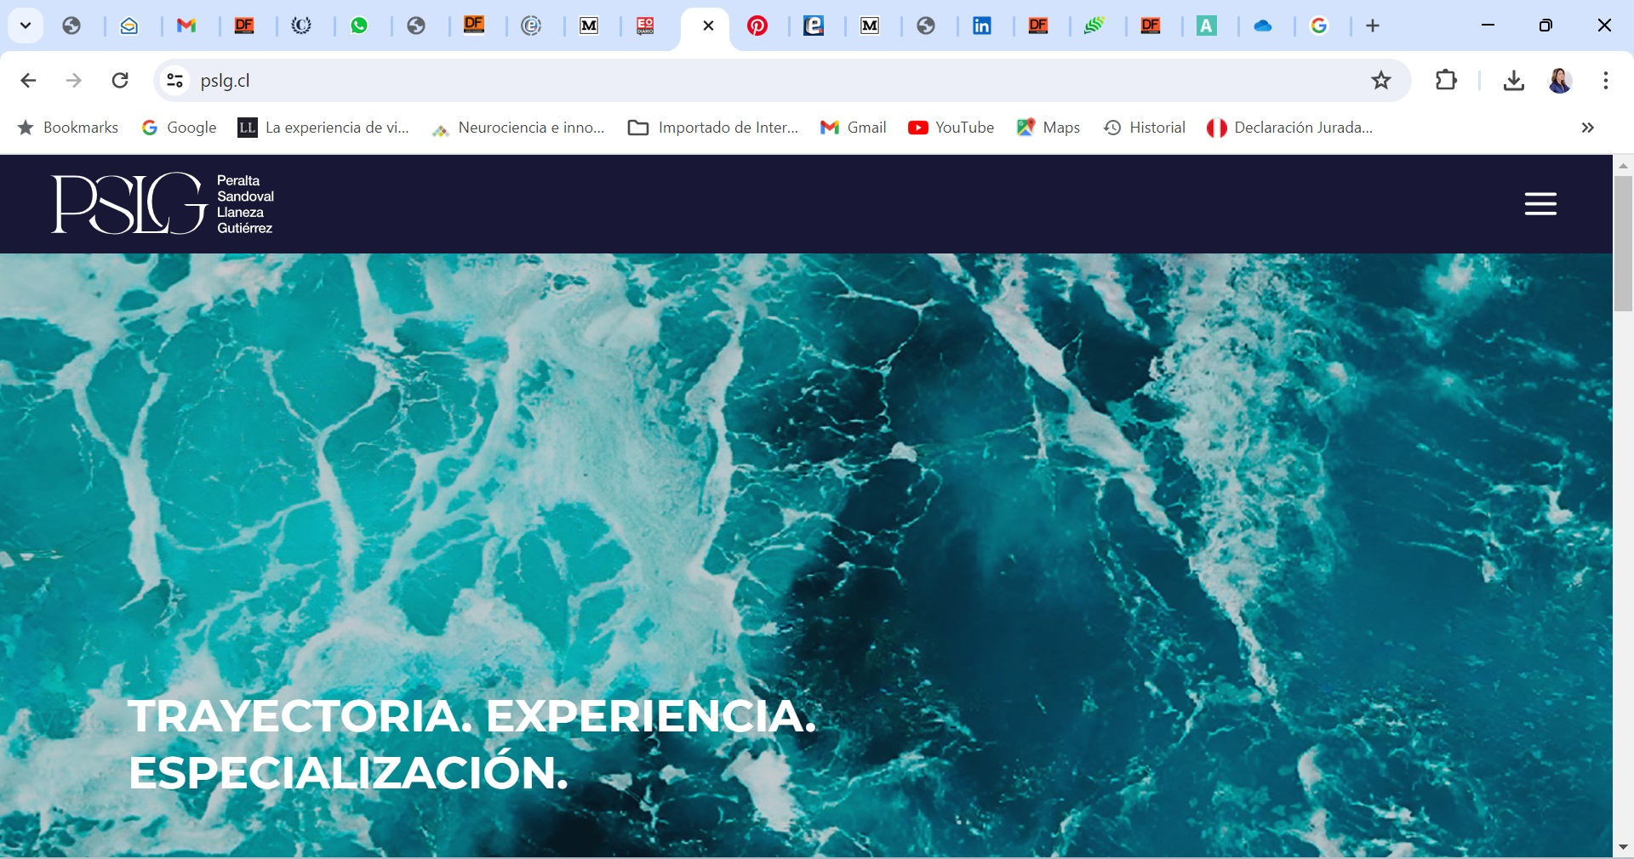View site information icon in address bar
The width and height of the screenshot is (1634, 859).
coord(175,81)
